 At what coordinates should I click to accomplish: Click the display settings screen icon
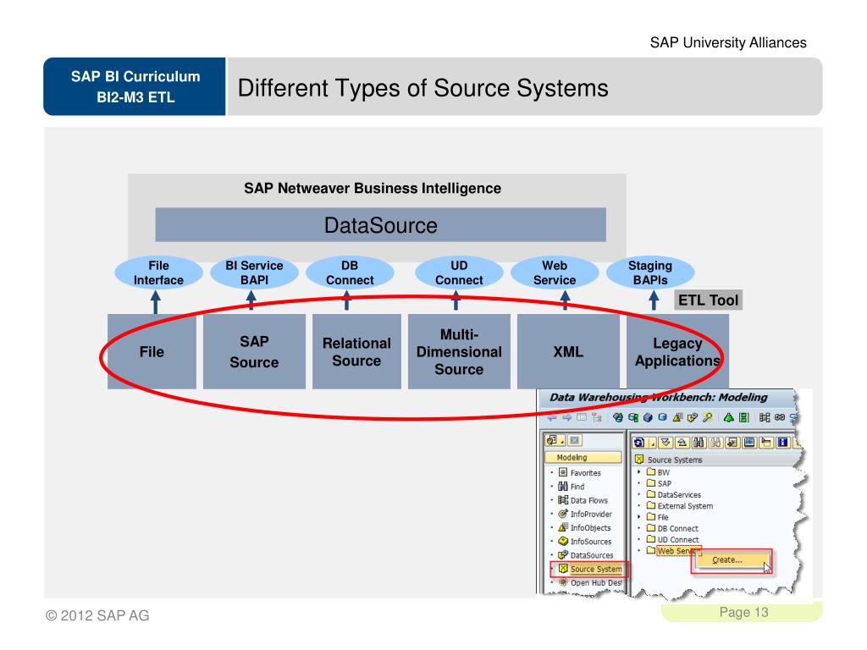(x=749, y=442)
